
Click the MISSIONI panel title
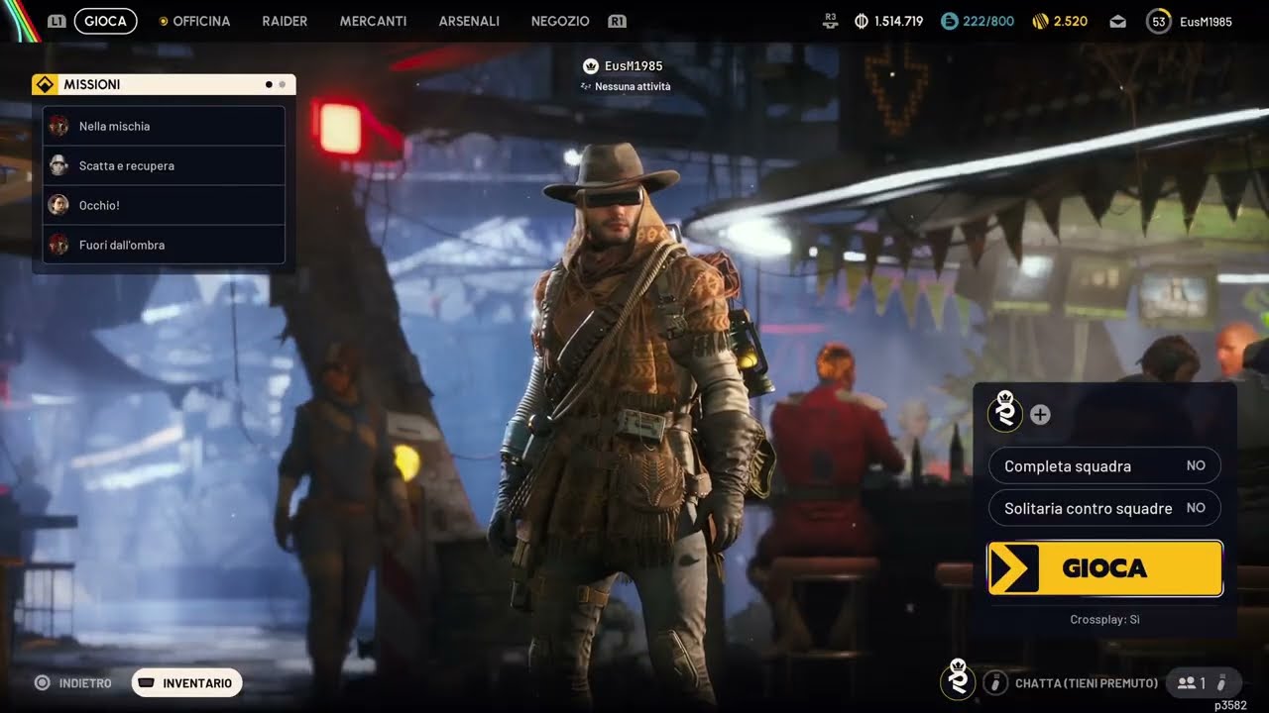pyautogui.click(x=92, y=85)
